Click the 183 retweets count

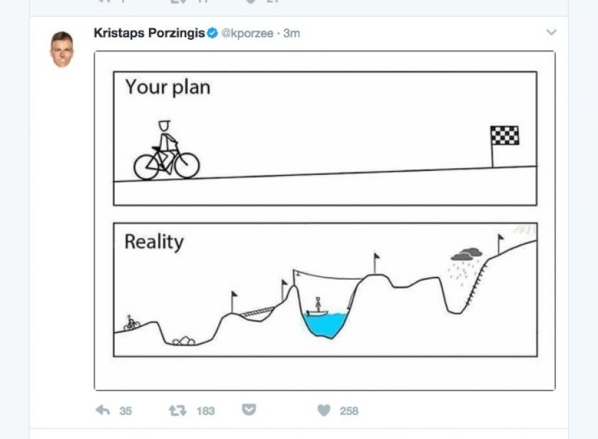pos(205,411)
